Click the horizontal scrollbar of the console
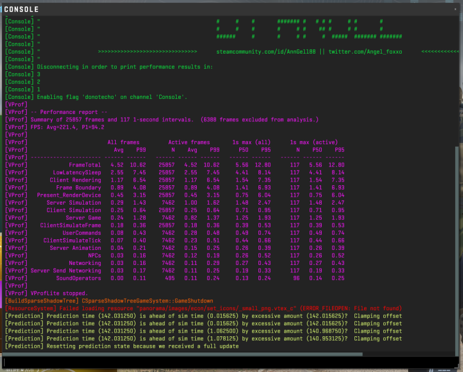Image resolution: width=463 pixels, height=372 pixels. [x=182, y=354]
